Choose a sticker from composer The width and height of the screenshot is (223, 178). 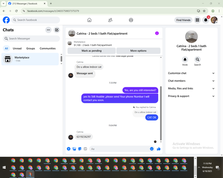[x=80, y=149]
